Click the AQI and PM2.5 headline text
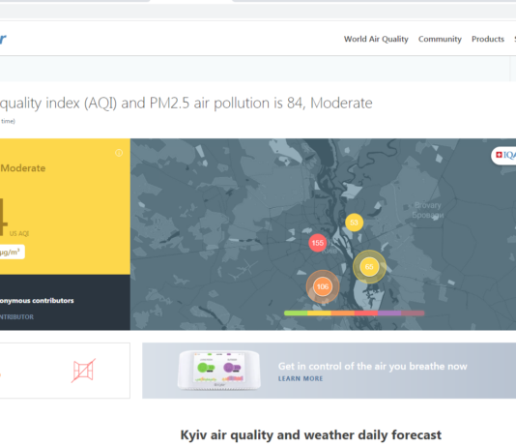The image size is (516, 447). (x=186, y=104)
